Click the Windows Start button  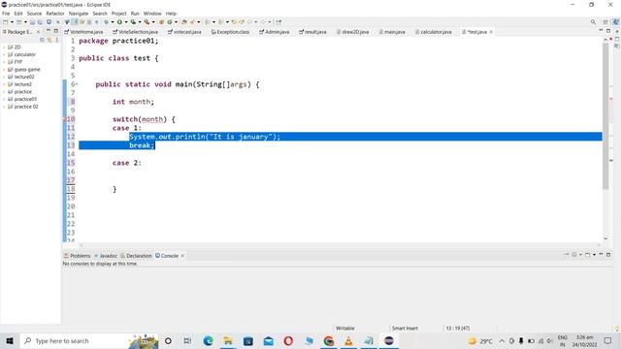10,340
